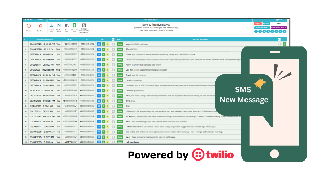
Task: Click blue GO button in row 15
Action: pos(99,116)
